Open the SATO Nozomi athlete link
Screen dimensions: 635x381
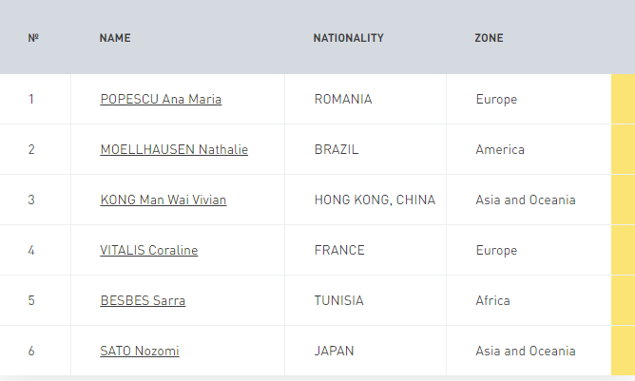tap(139, 351)
